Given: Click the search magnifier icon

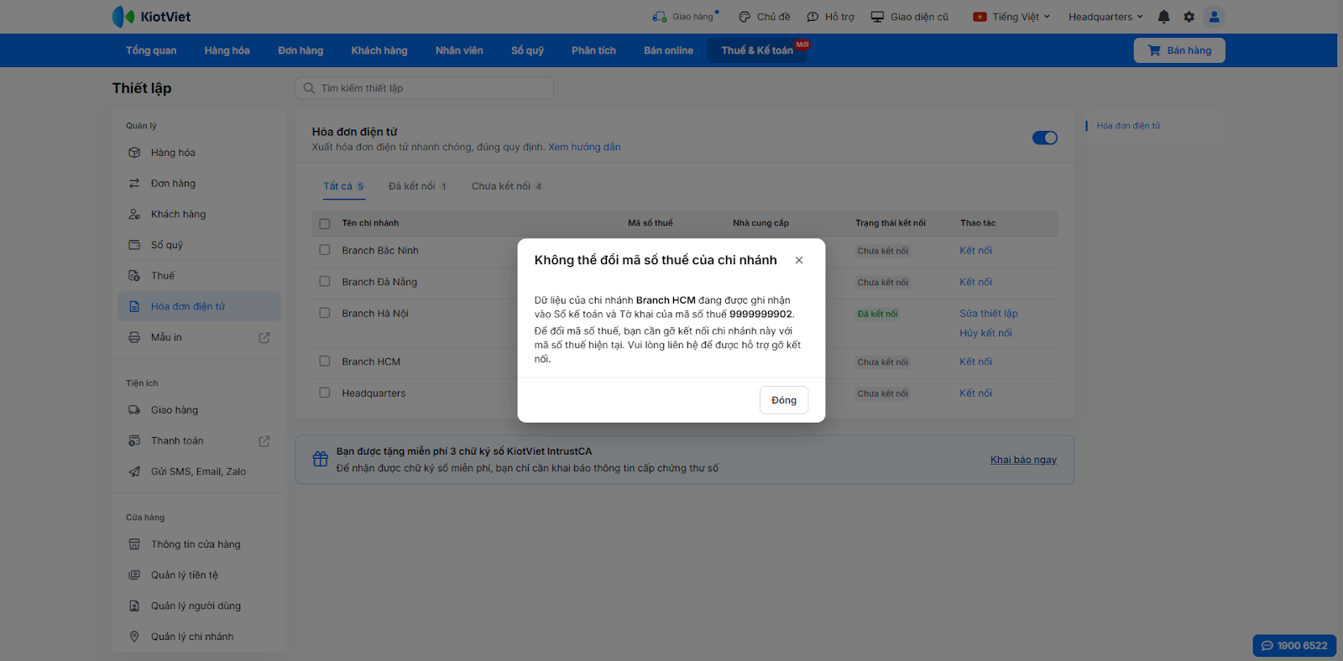Looking at the screenshot, I should 309,88.
